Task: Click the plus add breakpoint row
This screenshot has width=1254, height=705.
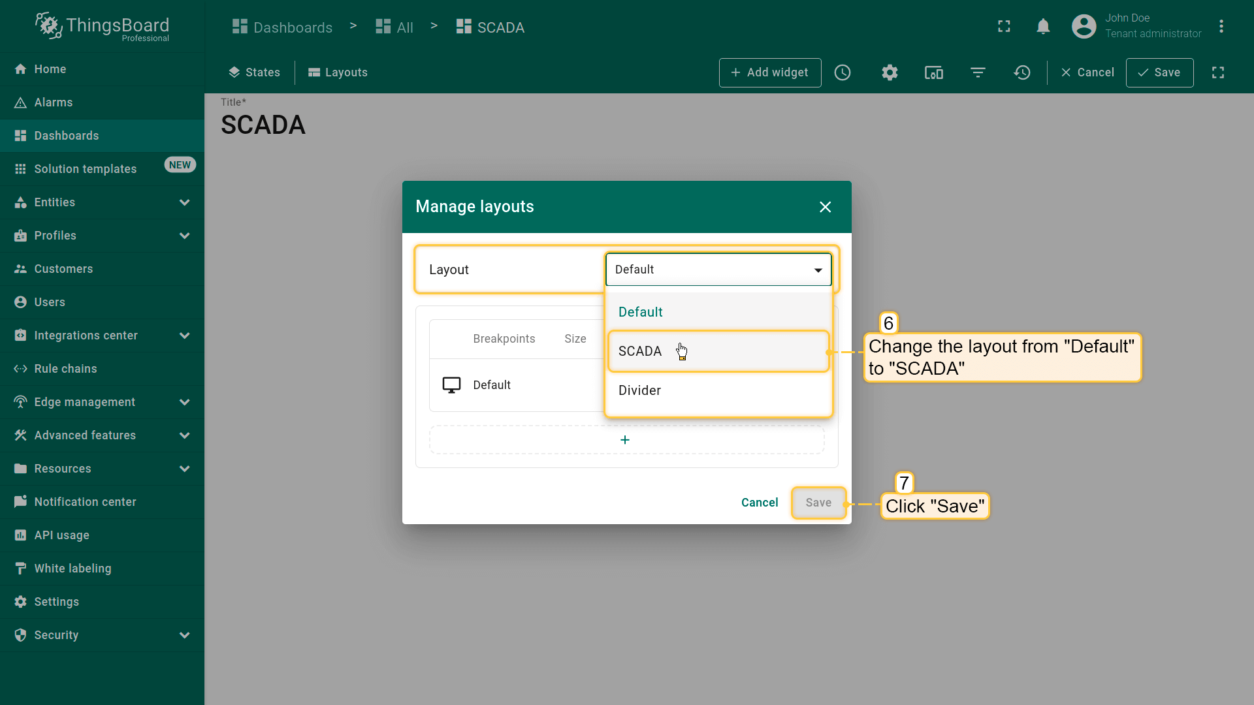Action: click(626, 440)
